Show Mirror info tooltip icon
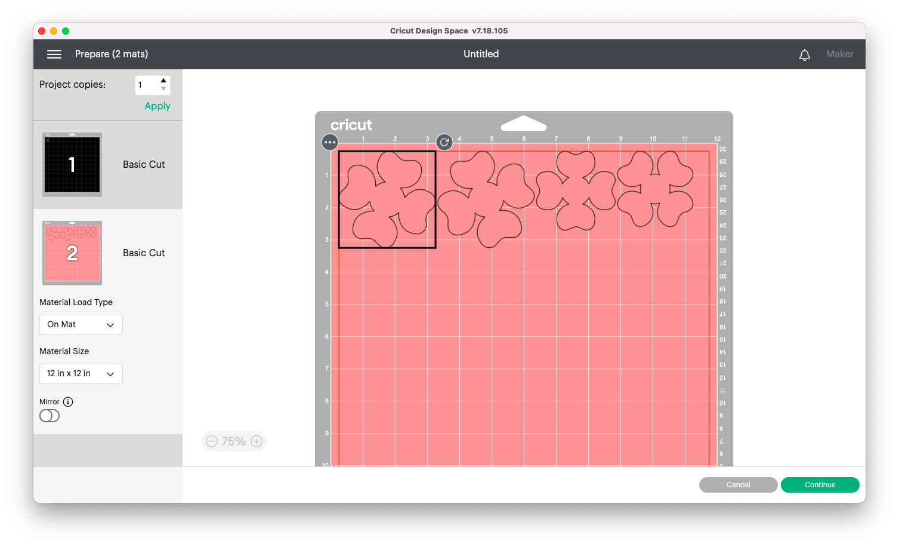This screenshot has width=899, height=547. [x=68, y=402]
